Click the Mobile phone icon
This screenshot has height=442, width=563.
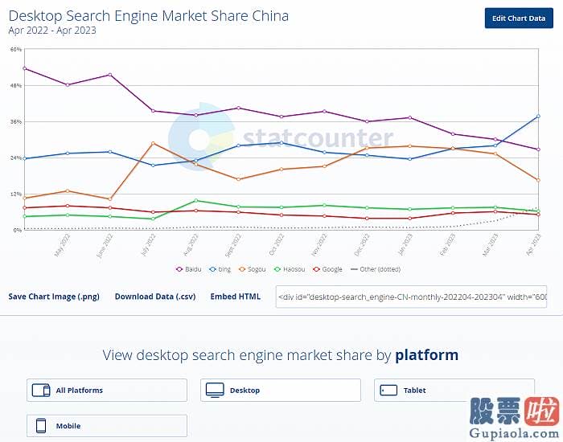[41, 426]
